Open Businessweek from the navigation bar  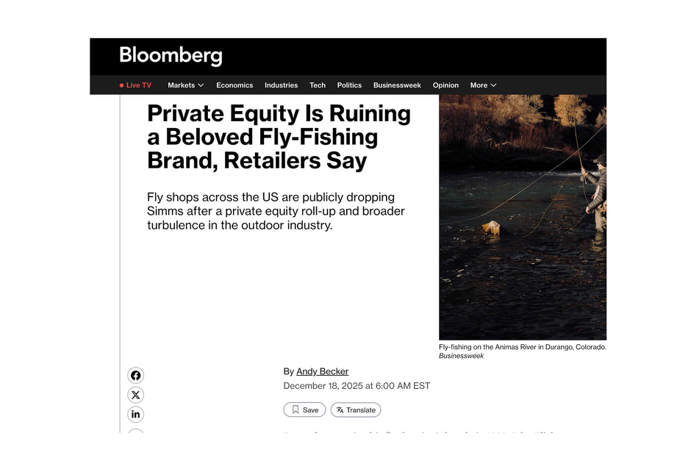(x=397, y=85)
